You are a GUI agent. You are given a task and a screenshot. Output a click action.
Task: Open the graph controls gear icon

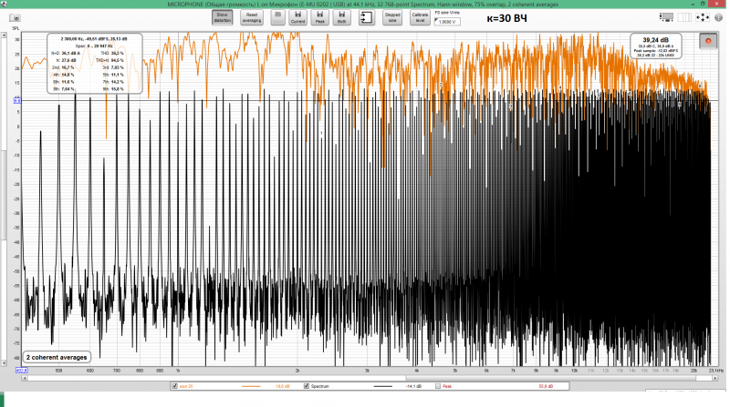pos(718,17)
